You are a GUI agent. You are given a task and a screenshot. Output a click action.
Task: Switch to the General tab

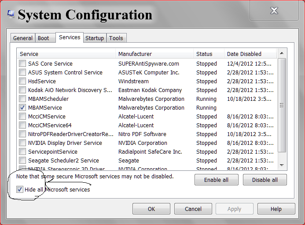[x=23, y=38]
